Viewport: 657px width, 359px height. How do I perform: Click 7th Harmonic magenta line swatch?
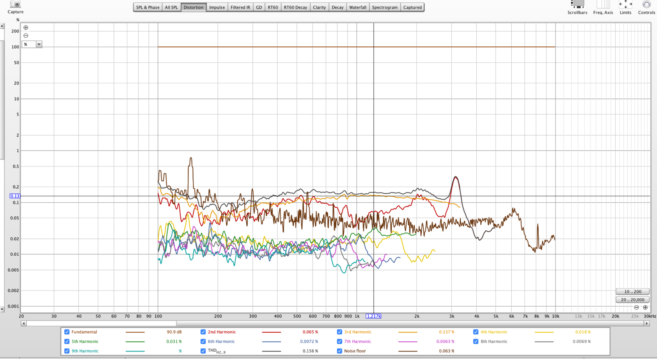pos(408,342)
